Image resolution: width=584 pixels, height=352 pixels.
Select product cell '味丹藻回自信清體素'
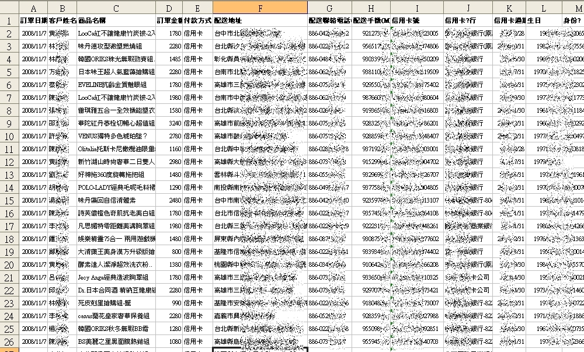click(116, 200)
